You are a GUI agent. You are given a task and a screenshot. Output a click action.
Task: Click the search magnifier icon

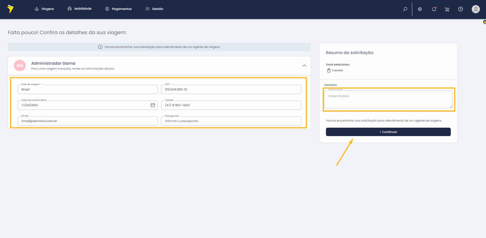point(405,9)
